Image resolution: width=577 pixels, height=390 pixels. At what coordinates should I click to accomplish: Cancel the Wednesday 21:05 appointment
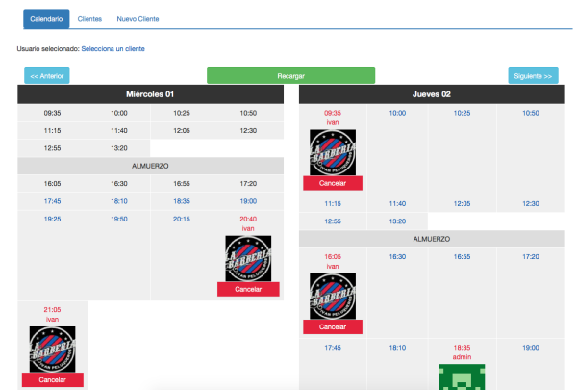(x=52, y=380)
